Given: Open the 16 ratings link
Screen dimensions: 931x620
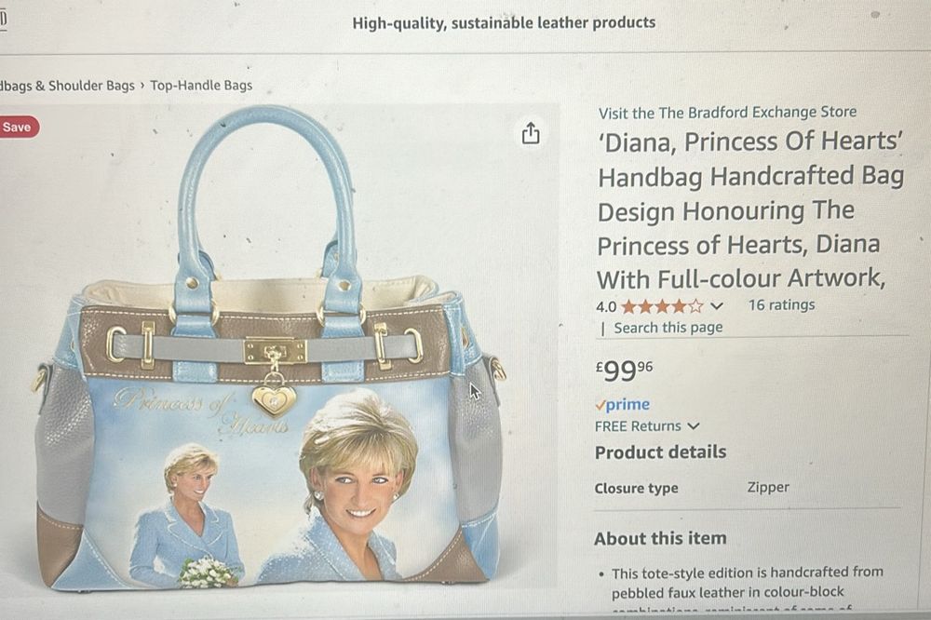Looking at the screenshot, I should [781, 304].
